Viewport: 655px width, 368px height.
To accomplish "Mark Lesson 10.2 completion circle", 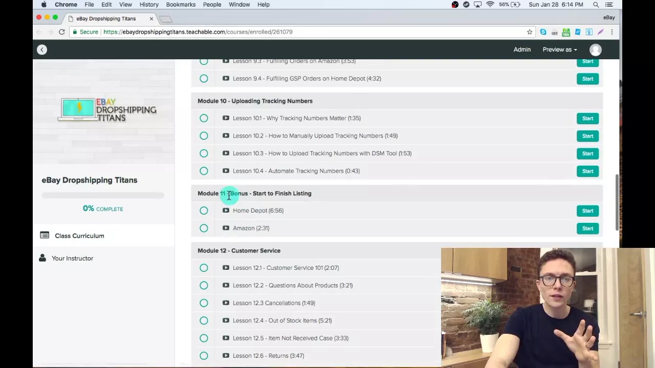I will [204, 136].
